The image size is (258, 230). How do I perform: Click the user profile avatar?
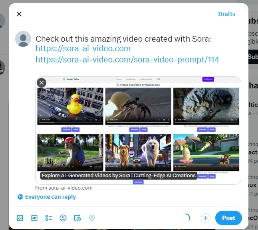click(23, 39)
